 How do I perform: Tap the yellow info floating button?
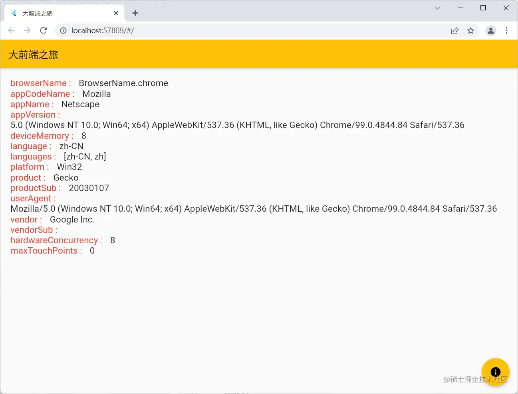495,372
